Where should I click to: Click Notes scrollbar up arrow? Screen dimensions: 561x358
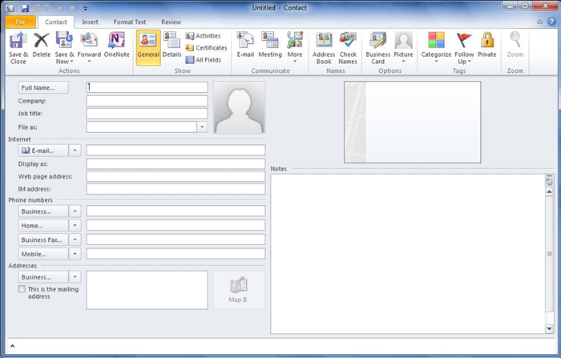(x=549, y=192)
